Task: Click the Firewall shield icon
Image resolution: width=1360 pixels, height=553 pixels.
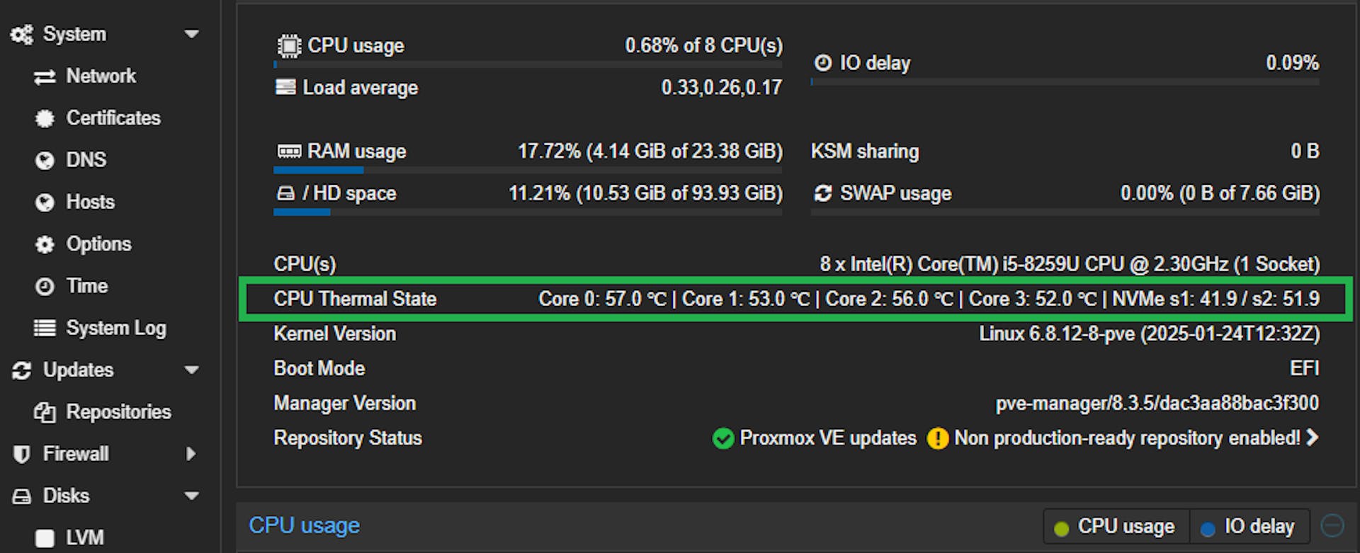Action: point(22,454)
